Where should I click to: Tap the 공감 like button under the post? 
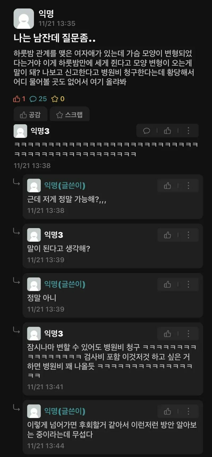point(30,115)
